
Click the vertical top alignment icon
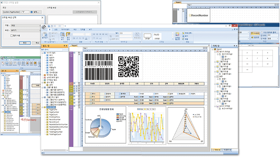click(x=94, y=38)
